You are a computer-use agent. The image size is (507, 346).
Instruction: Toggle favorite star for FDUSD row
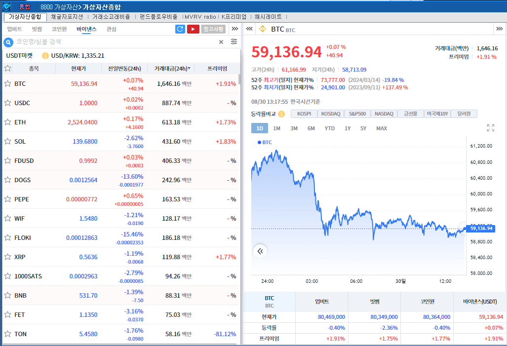pyautogui.click(x=8, y=160)
